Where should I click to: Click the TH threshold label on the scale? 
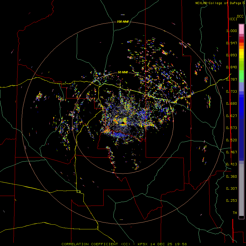coord(235,213)
